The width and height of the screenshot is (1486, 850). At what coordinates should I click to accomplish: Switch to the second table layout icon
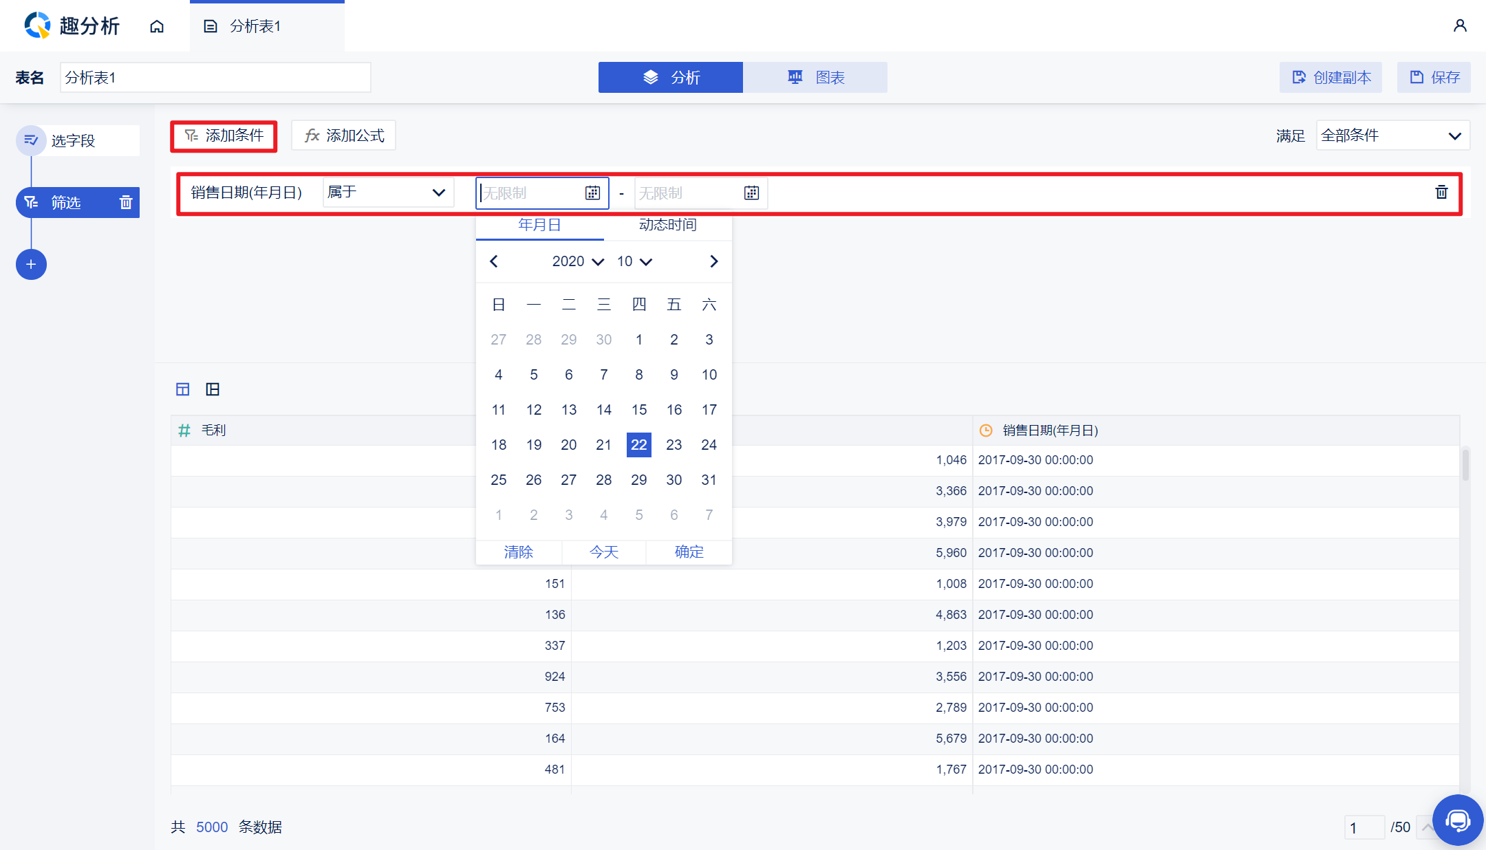(x=213, y=389)
